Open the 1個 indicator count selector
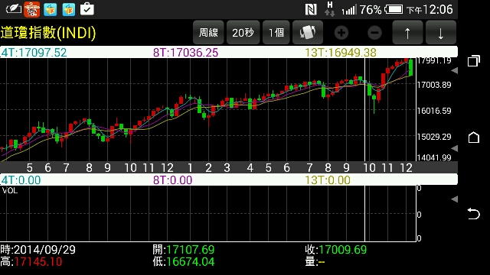 276,32
